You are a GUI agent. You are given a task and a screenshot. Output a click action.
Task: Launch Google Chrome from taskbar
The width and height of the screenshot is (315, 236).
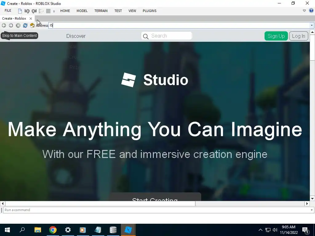pos(53,230)
